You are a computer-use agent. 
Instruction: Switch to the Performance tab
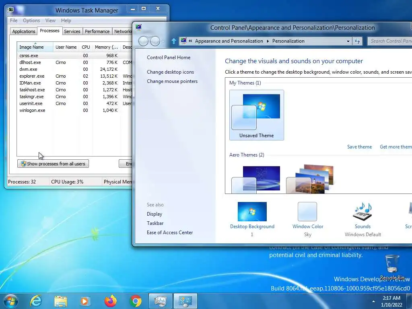[x=97, y=31]
